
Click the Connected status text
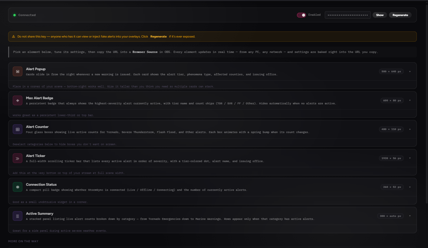coord(27,15)
